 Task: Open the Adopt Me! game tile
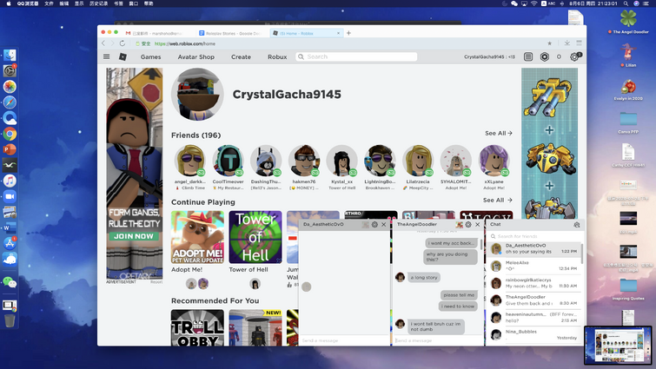click(x=197, y=237)
